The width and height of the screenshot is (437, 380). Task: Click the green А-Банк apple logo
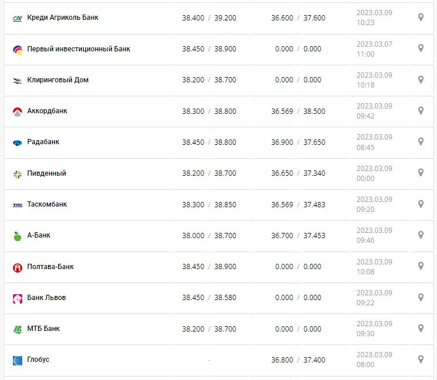(x=17, y=236)
